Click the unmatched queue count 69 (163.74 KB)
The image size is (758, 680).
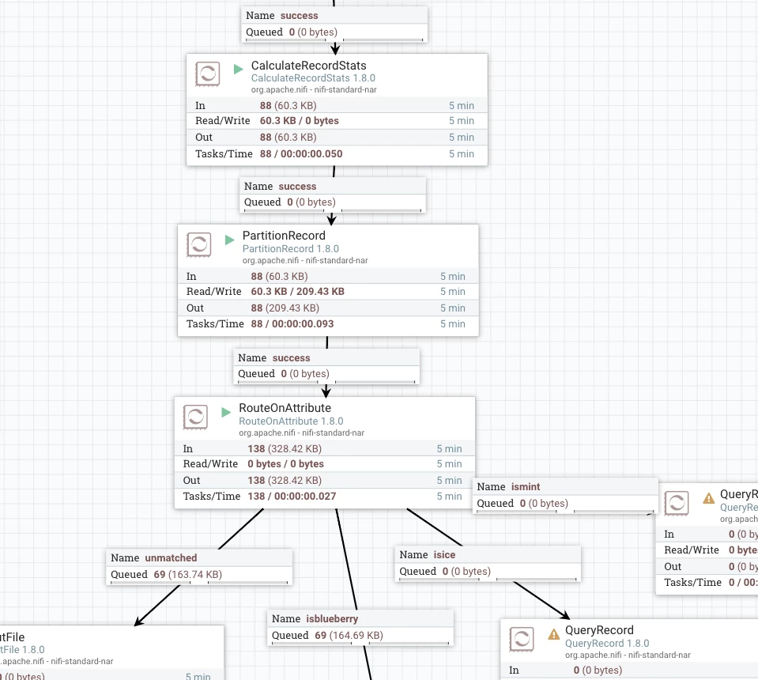[187, 575]
